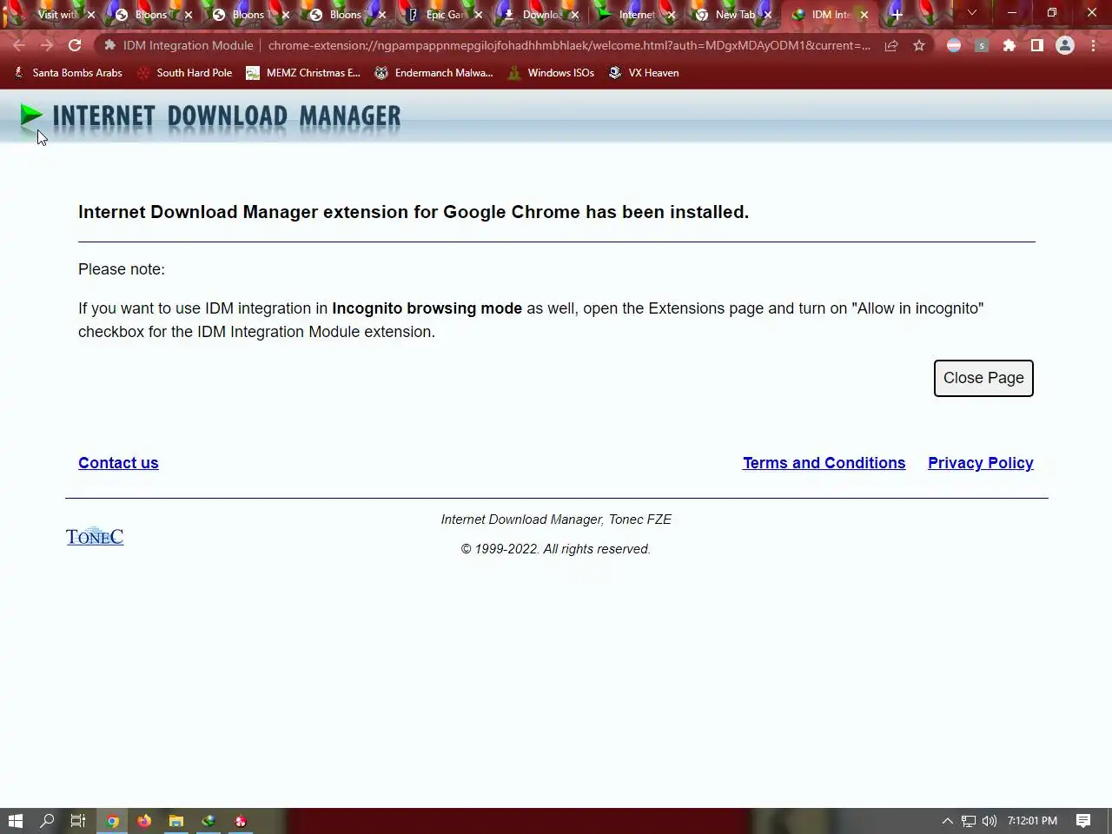The width and height of the screenshot is (1112, 834).
Task: Click the Close Page button
Action: pos(983,378)
